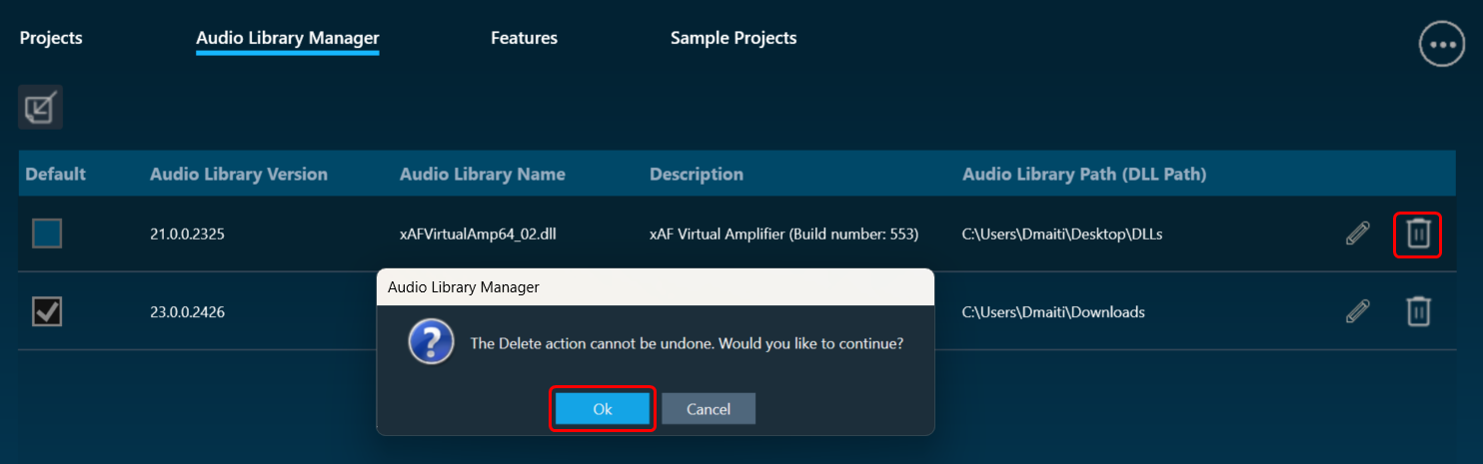Set version 21.0.0.2325 as default
Image resolution: width=1483 pixels, height=464 pixels.
(x=47, y=233)
